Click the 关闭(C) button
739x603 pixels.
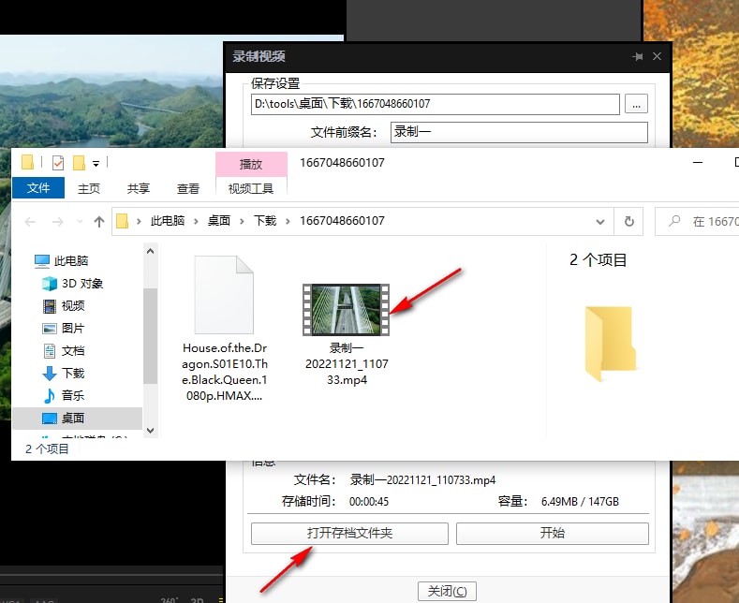447,591
